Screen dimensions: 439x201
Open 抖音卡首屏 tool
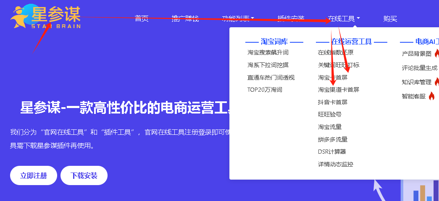[333, 102]
